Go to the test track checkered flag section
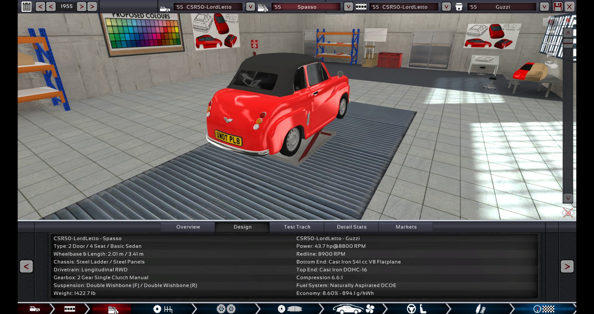Image resolution: width=594 pixels, height=314 pixels. (544, 309)
